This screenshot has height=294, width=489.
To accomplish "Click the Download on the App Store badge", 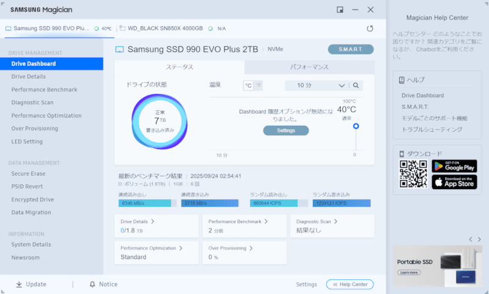I will 454,182.
